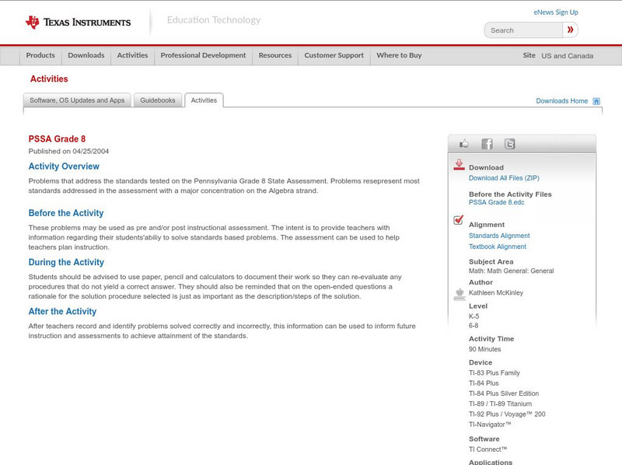Image resolution: width=622 pixels, height=465 pixels.
Task: Open the Resources menu
Action: pyautogui.click(x=275, y=55)
